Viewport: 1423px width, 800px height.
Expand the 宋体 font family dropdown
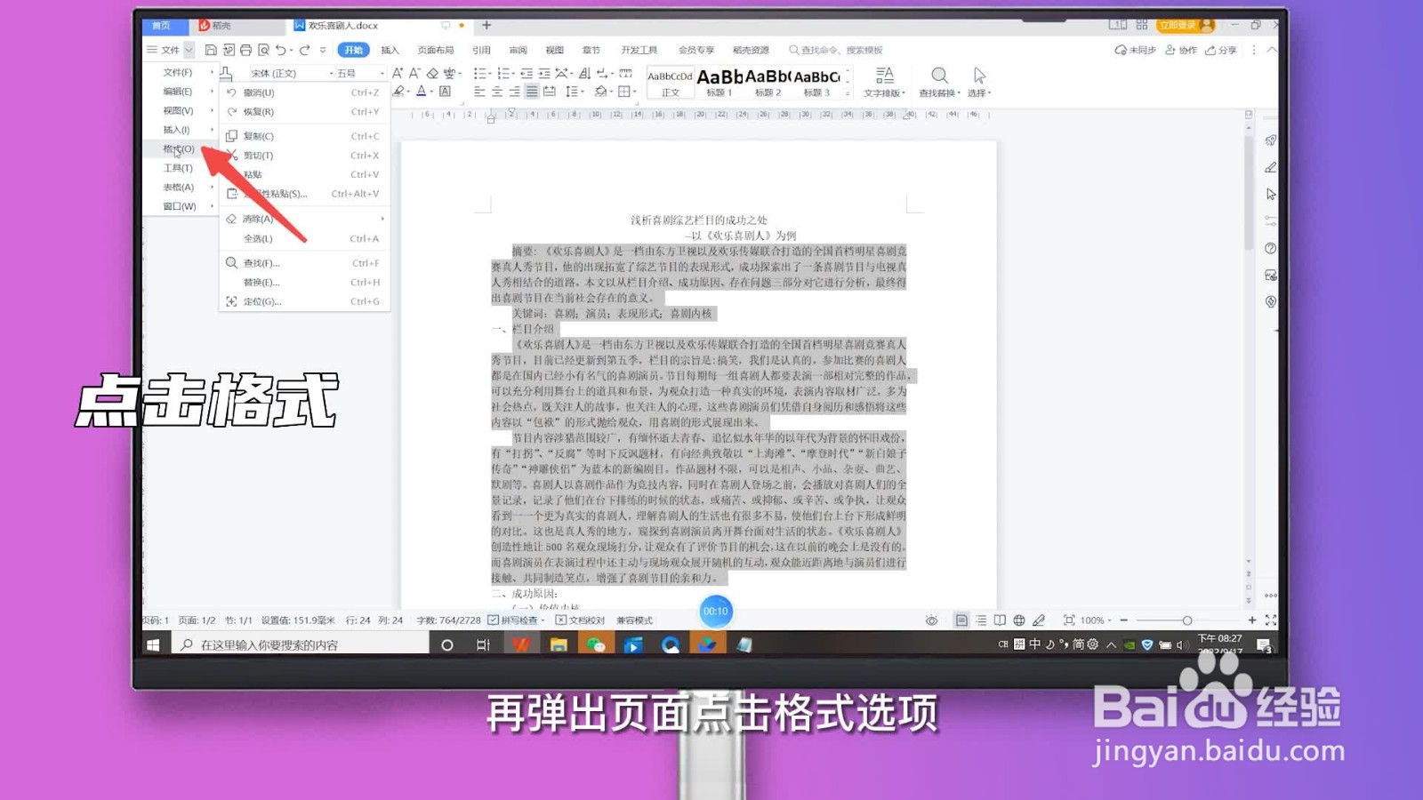click(331, 73)
